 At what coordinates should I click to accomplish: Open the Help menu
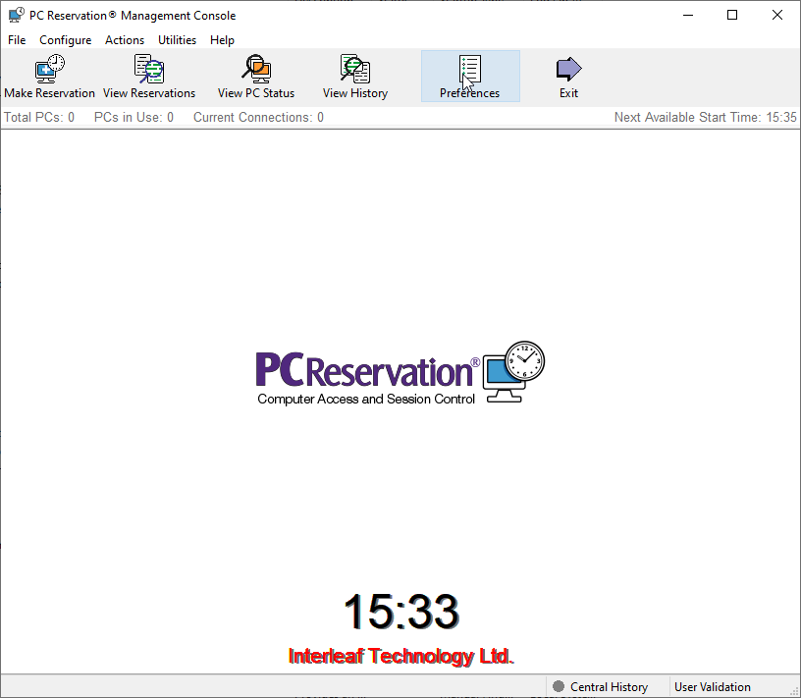coord(222,40)
